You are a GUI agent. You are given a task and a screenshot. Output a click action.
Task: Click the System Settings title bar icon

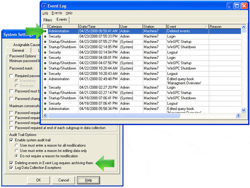tap(5, 35)
